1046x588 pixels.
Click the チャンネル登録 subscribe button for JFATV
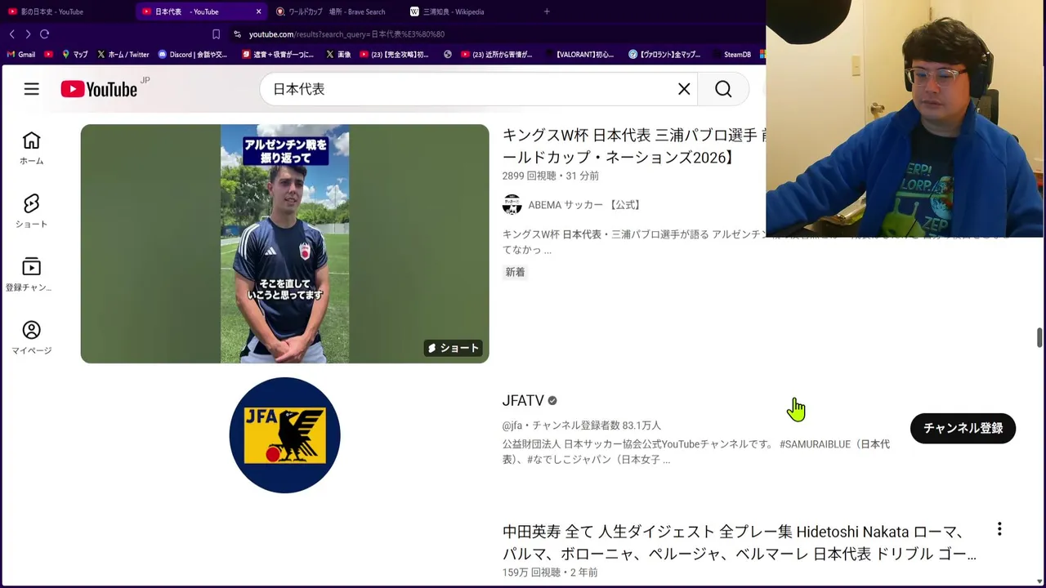(963, 428)
